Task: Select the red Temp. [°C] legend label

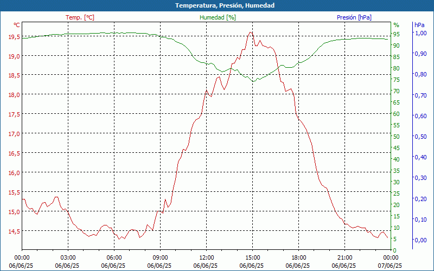Action: (80, 17)
